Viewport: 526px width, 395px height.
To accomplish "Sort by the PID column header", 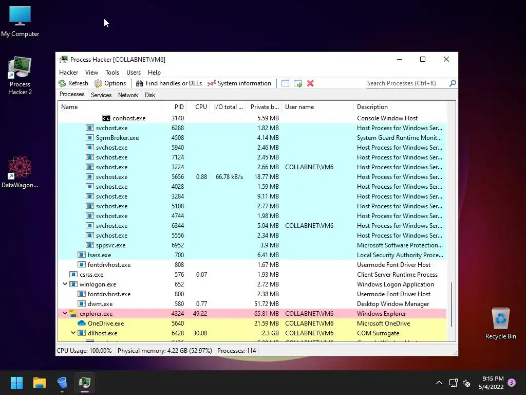I will (x=174, y=107).
